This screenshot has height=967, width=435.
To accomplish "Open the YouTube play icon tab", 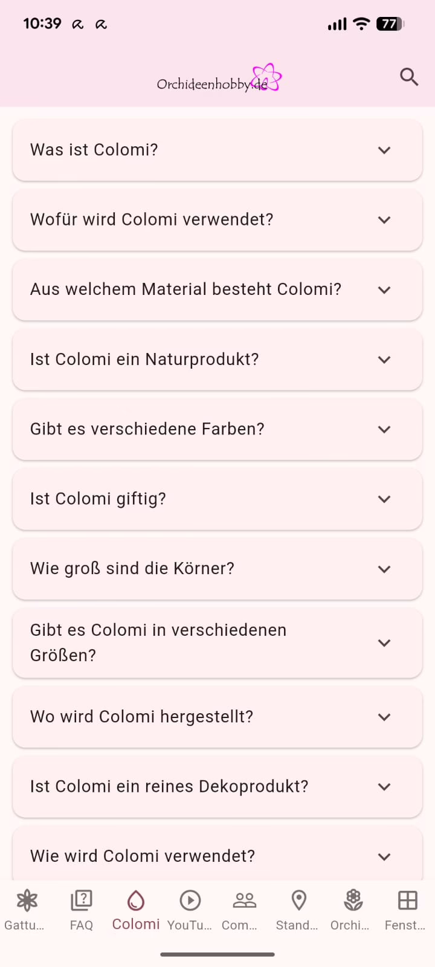I will [x=190, y=901].
